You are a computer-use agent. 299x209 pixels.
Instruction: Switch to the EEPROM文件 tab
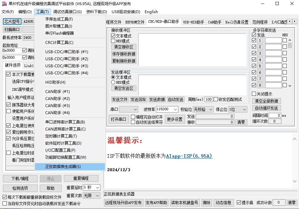pos(135,22)
